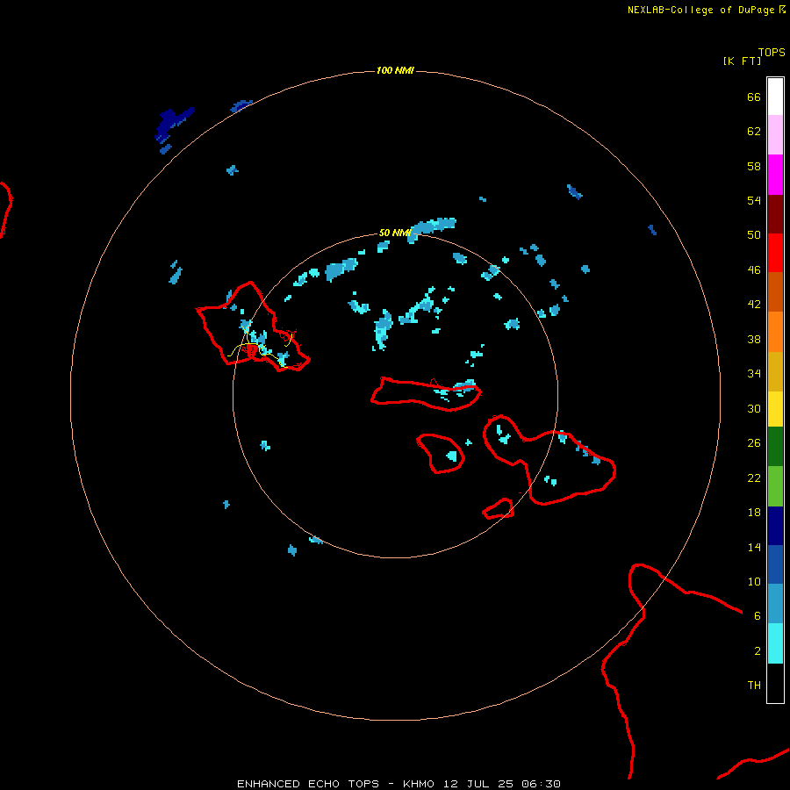Click the white color swatch near 66 K FT
The image size is (790, 790).
click(x=775, y=97)
